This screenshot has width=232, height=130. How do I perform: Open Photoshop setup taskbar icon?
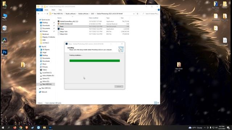50,127
